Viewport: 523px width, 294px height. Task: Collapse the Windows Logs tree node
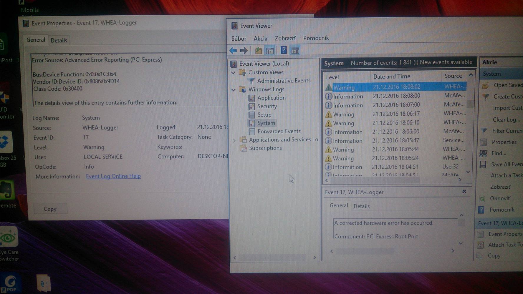pos(233,89)
